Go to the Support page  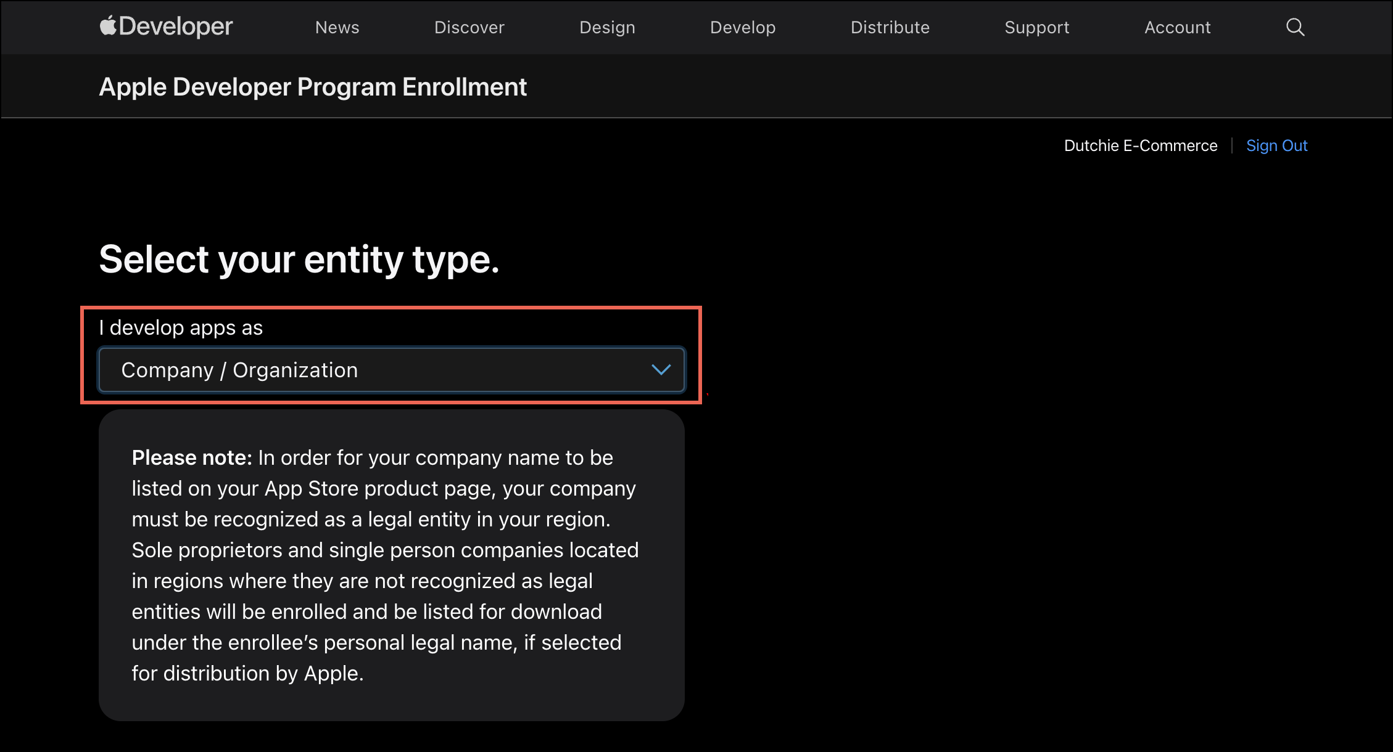point(1036,28)
